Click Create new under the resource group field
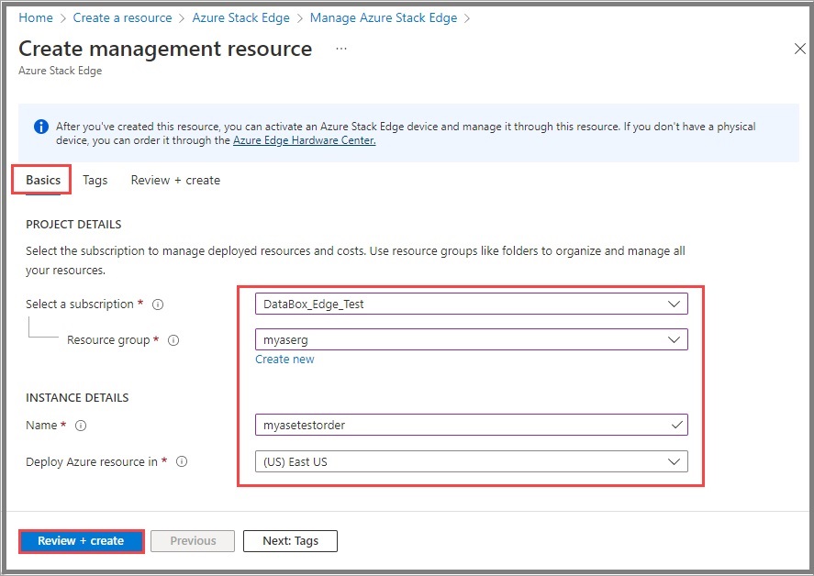This screenshot has height=576, width=814. 284,359
